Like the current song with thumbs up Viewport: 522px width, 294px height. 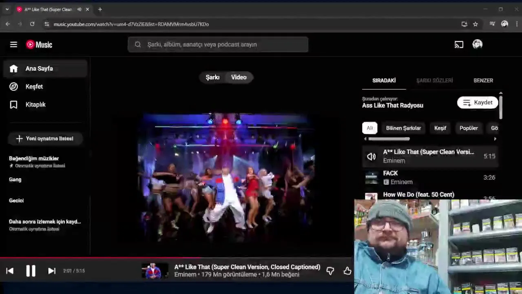click(347, 271)
